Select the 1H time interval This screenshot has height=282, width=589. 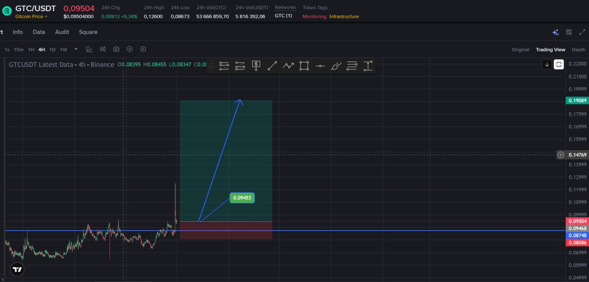(x=31, y=50)
